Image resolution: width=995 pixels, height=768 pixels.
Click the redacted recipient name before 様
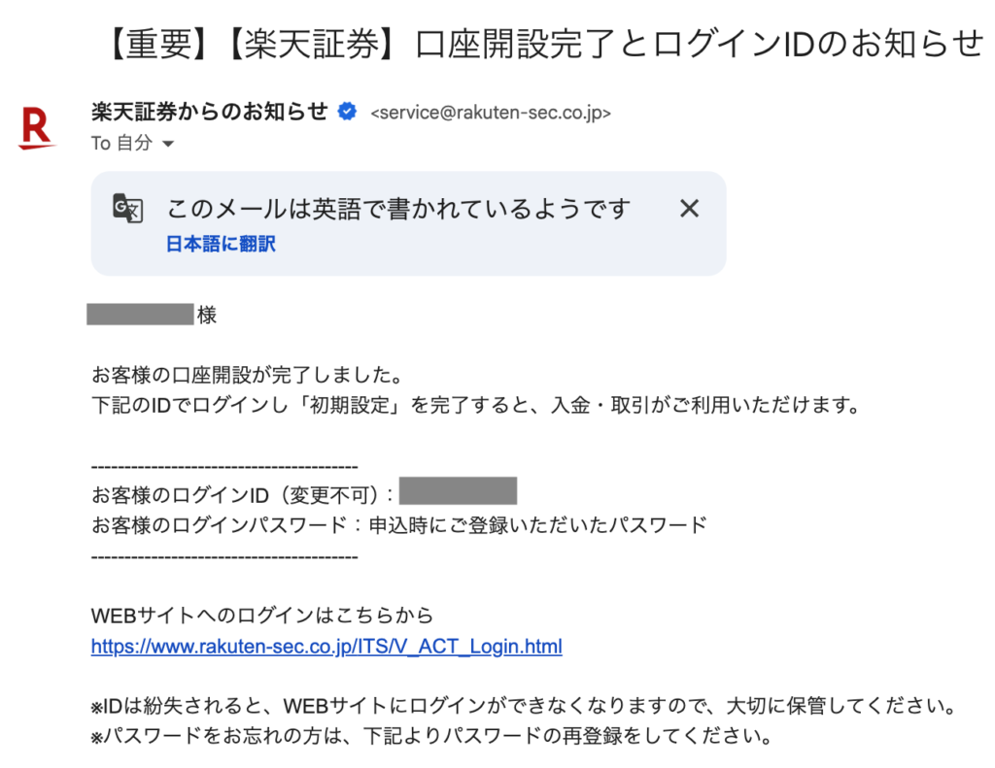click(141, 315)
